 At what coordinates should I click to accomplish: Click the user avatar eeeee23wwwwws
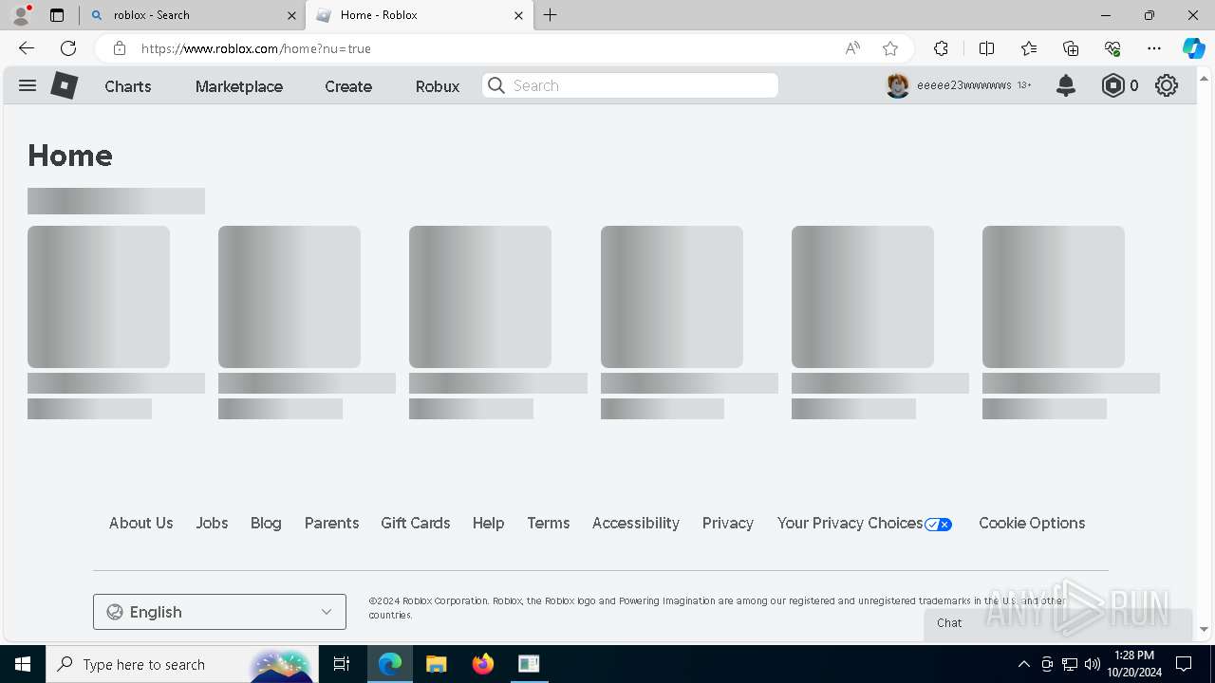click(x=898, y=85)
